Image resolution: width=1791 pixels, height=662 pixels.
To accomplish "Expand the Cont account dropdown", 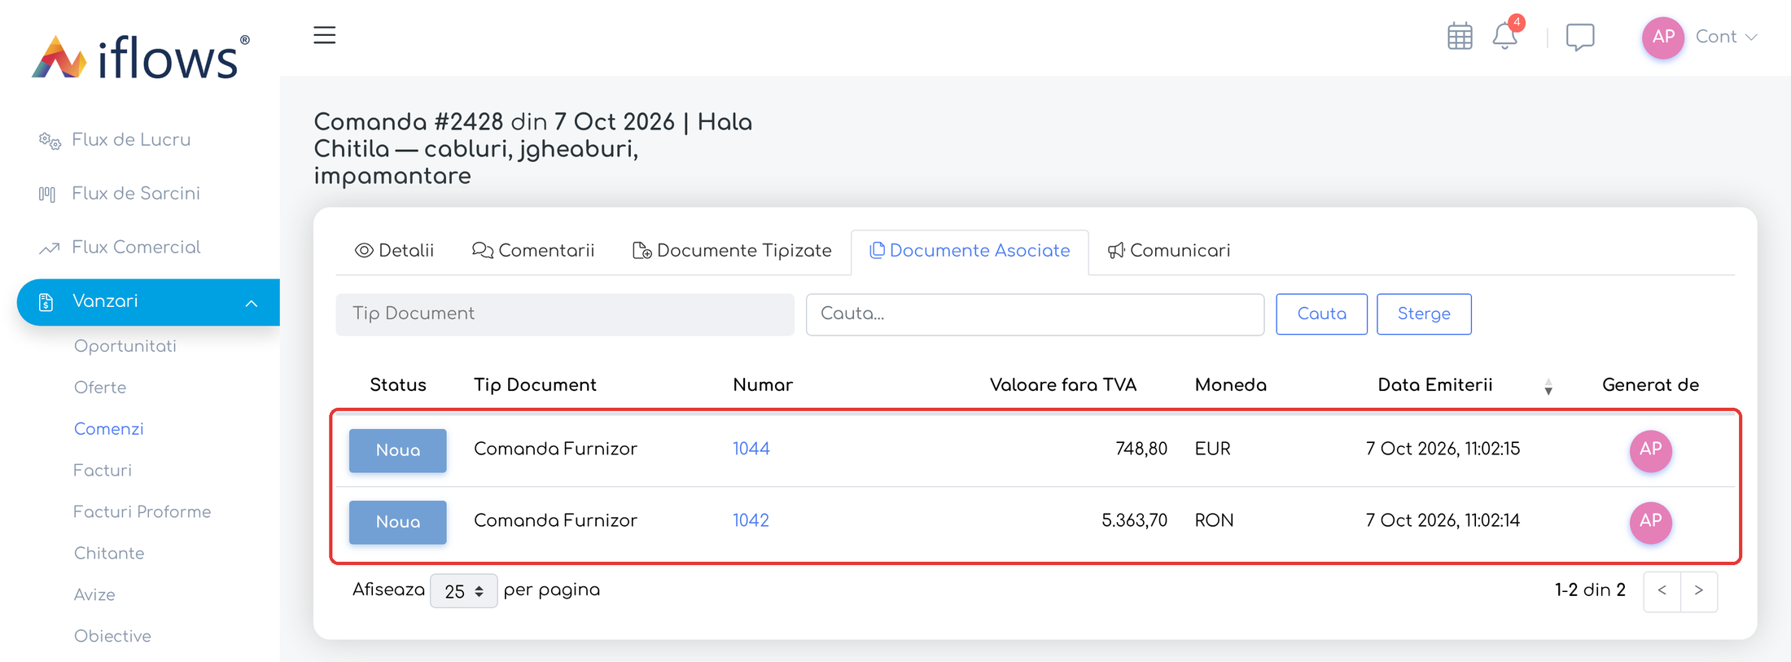I will (x=1727, y=37).
